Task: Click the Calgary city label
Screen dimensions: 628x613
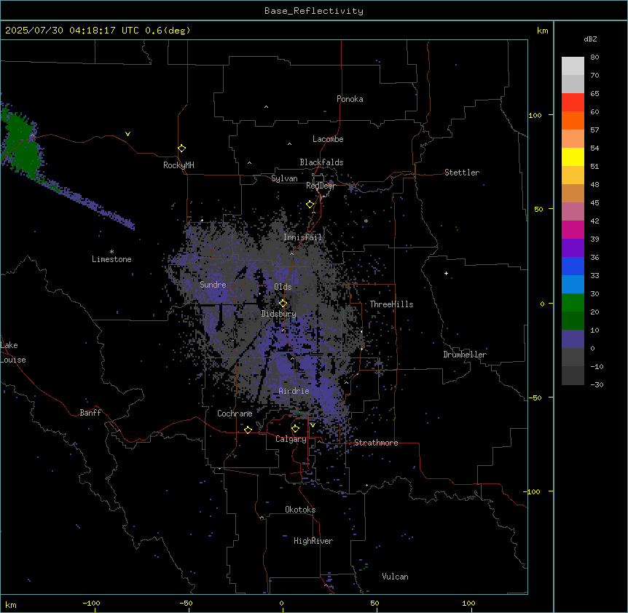Action: 291,439
